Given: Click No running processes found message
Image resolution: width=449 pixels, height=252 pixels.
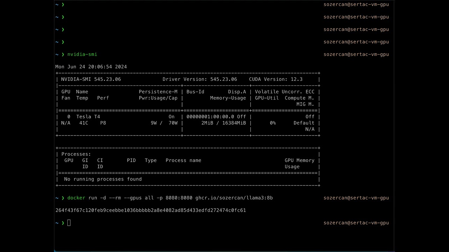Looking at the screenshot, I should pyautogui.click(x=103, y=179).
